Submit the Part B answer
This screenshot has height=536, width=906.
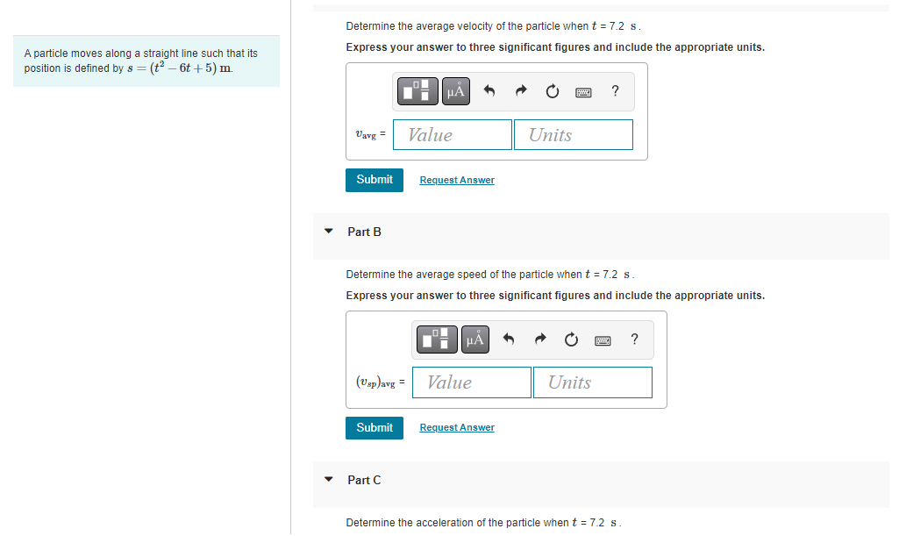pos(375,427)
